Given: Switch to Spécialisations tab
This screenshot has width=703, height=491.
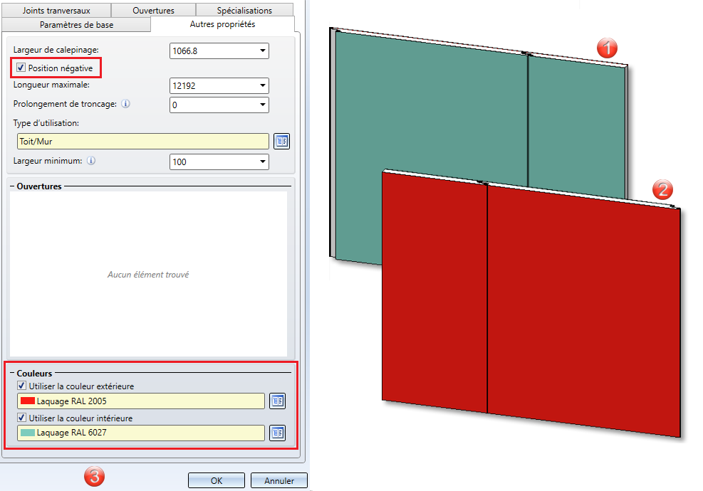Looking at the screenshot, I should (244, 10).
